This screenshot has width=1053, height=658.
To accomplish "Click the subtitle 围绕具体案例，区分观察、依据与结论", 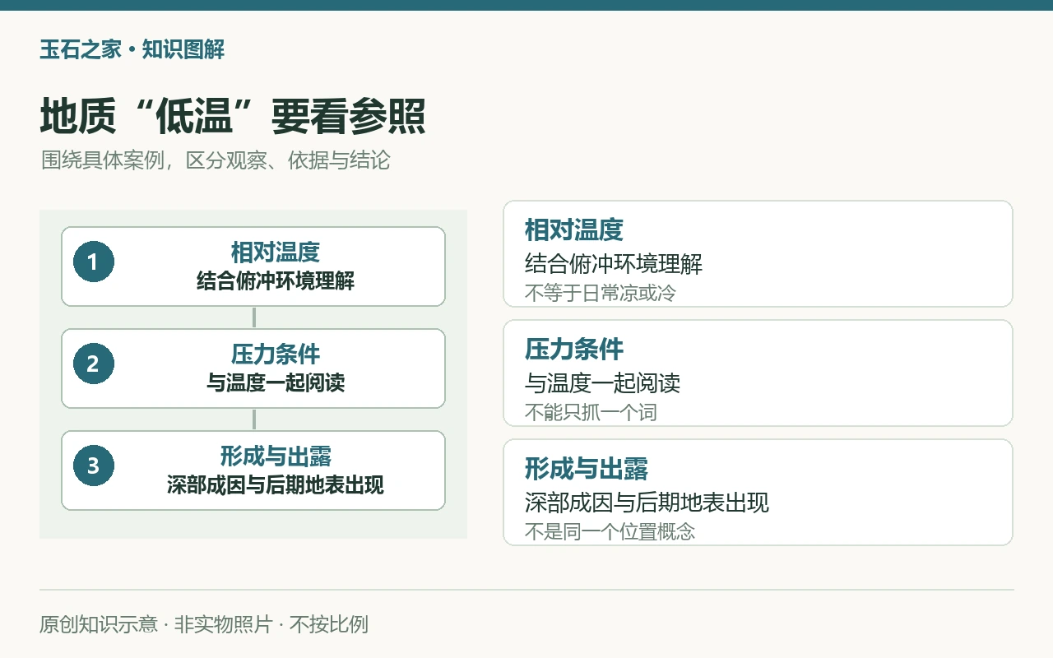I will [x=216, y=160].
